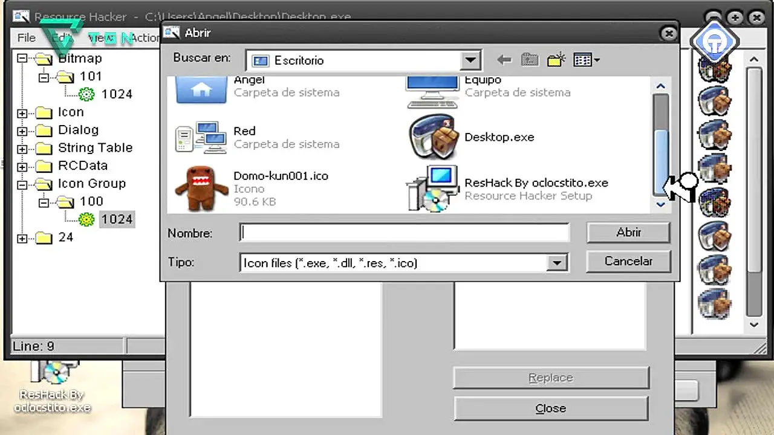Click the up one level folder icon
774x435 pixels.
point(530,59)
